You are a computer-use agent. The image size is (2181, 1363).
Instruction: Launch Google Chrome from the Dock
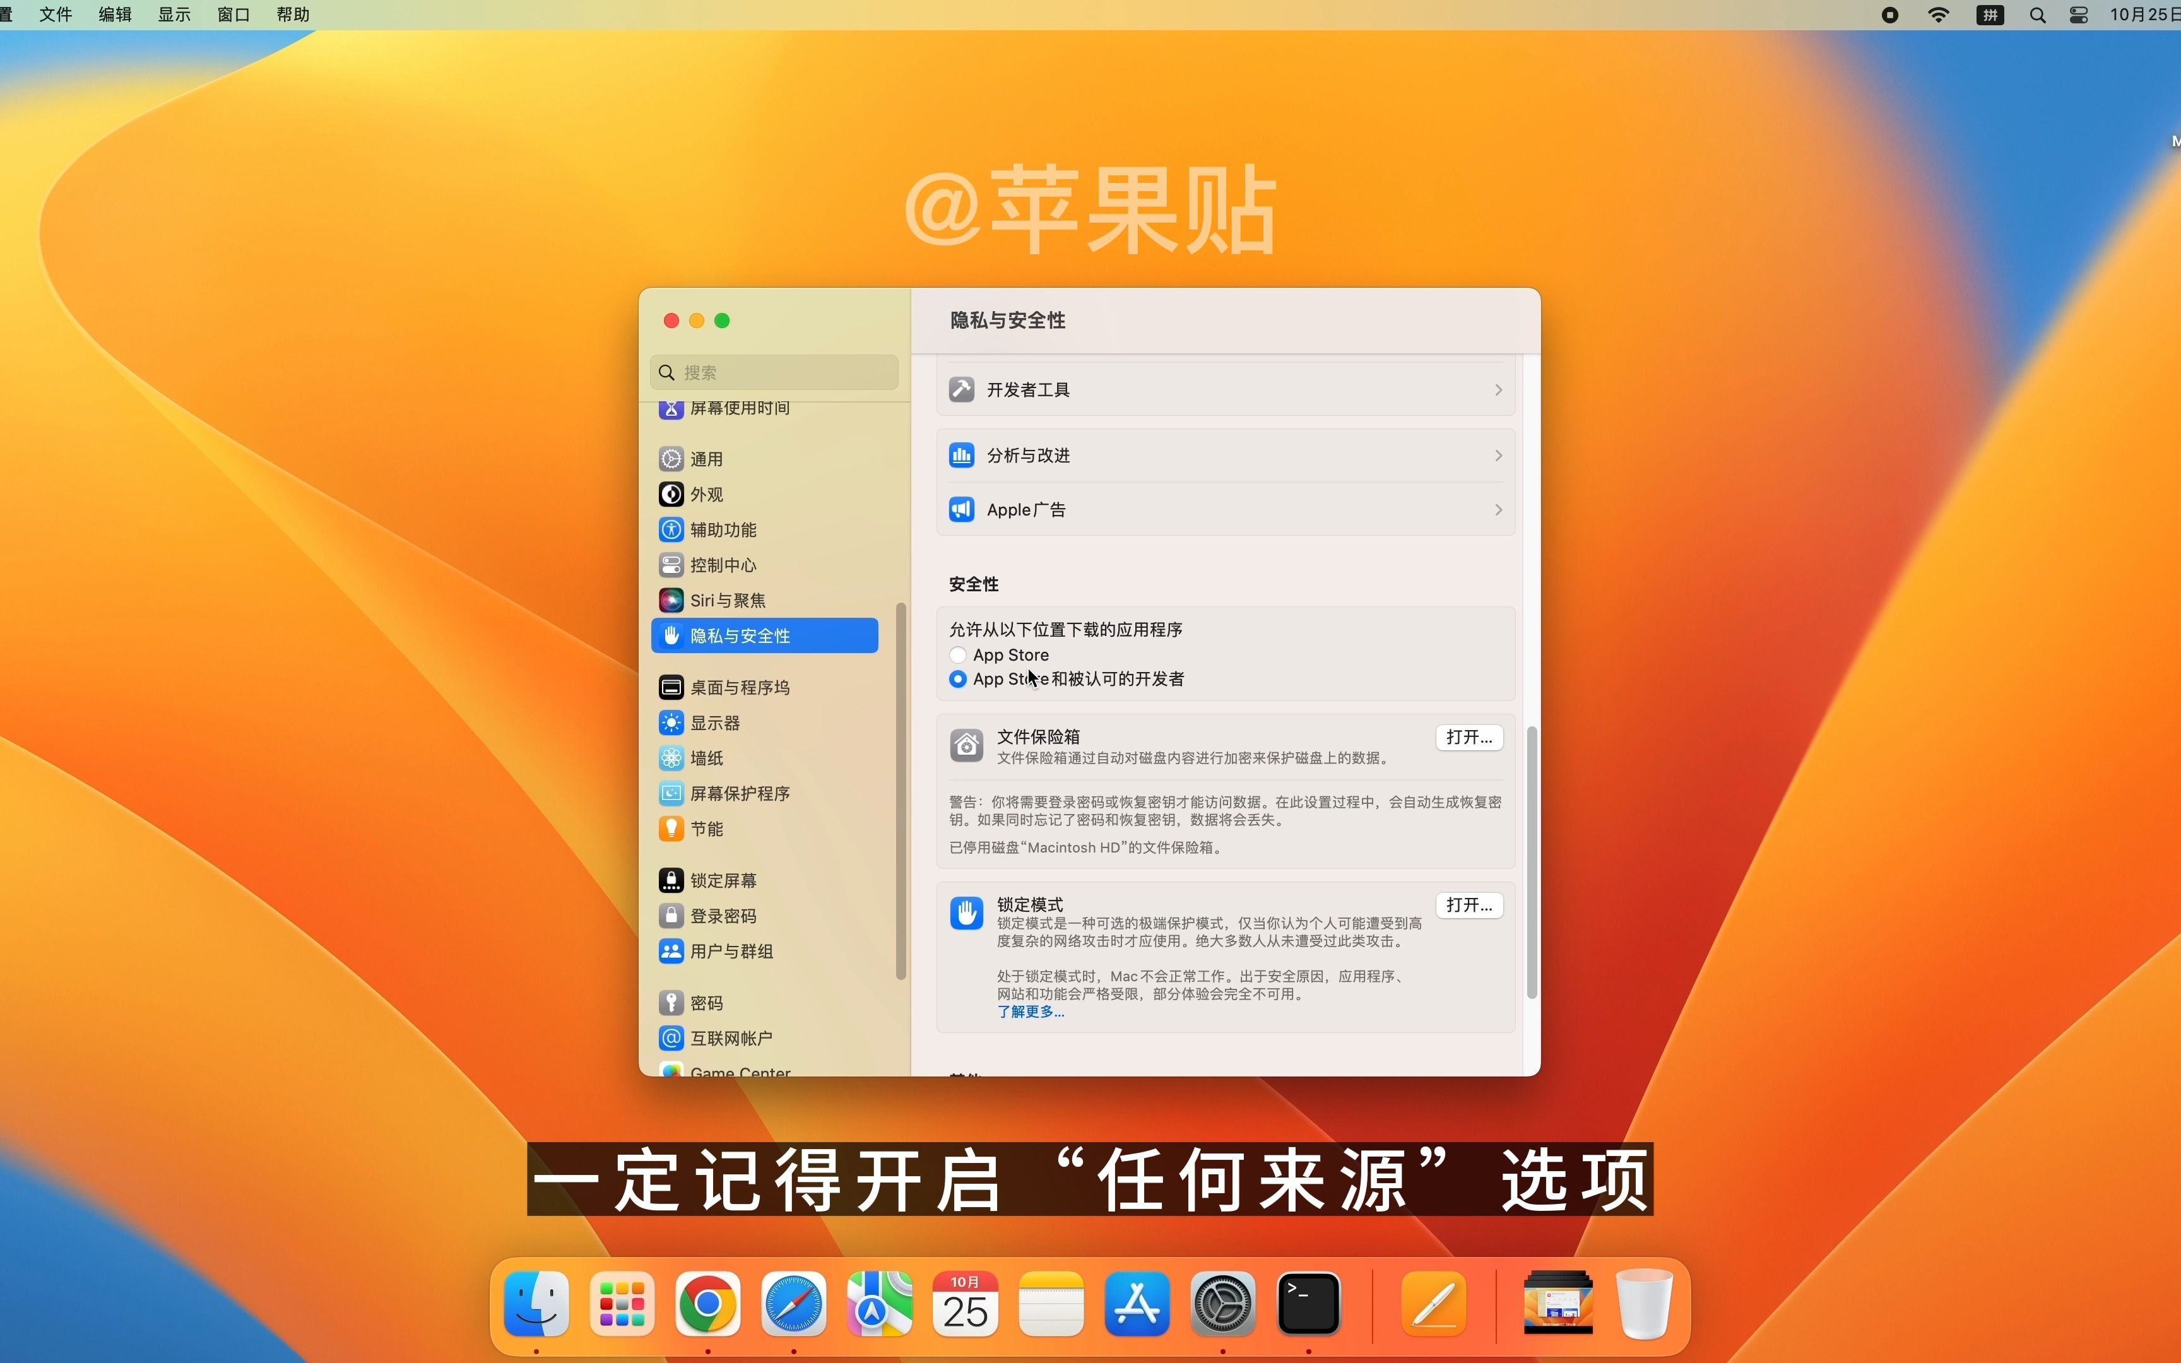(x=707, y=1304)
